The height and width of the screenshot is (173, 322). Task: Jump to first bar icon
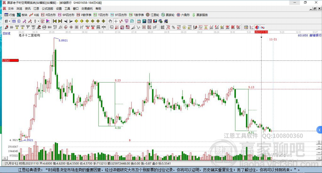pos(55,21)
